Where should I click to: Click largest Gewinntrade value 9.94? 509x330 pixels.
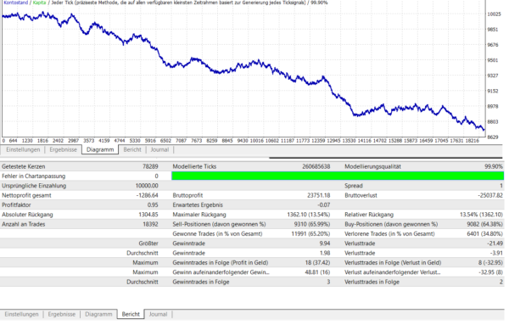click(325, 243)
